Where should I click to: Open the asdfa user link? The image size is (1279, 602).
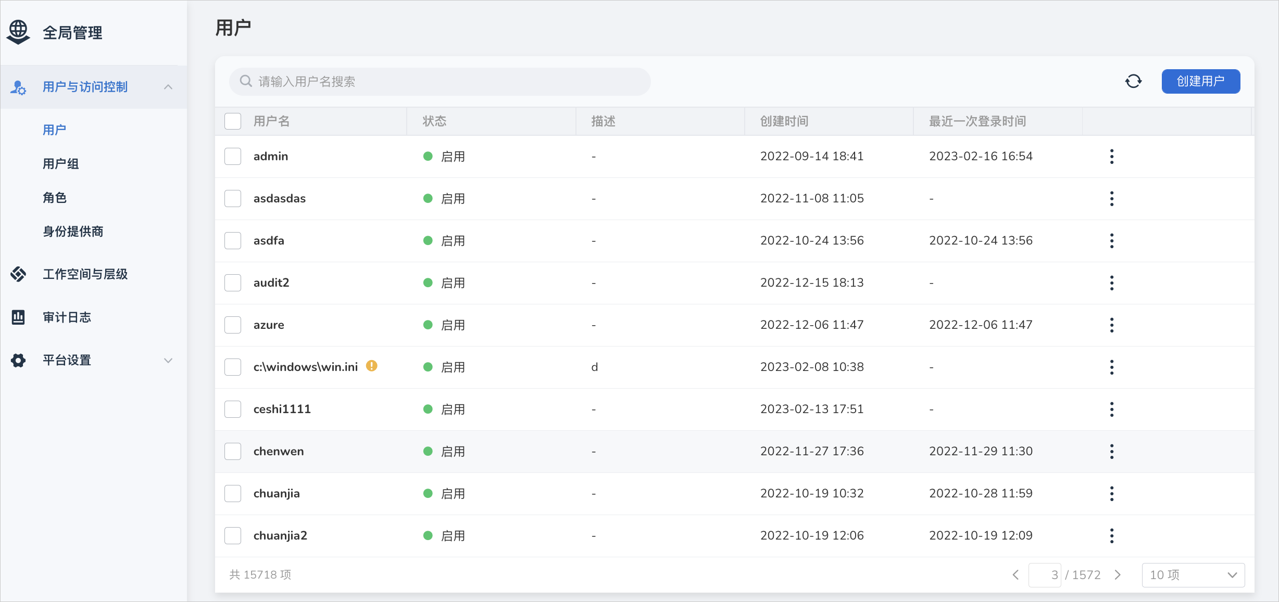click(x=269, y=240)
